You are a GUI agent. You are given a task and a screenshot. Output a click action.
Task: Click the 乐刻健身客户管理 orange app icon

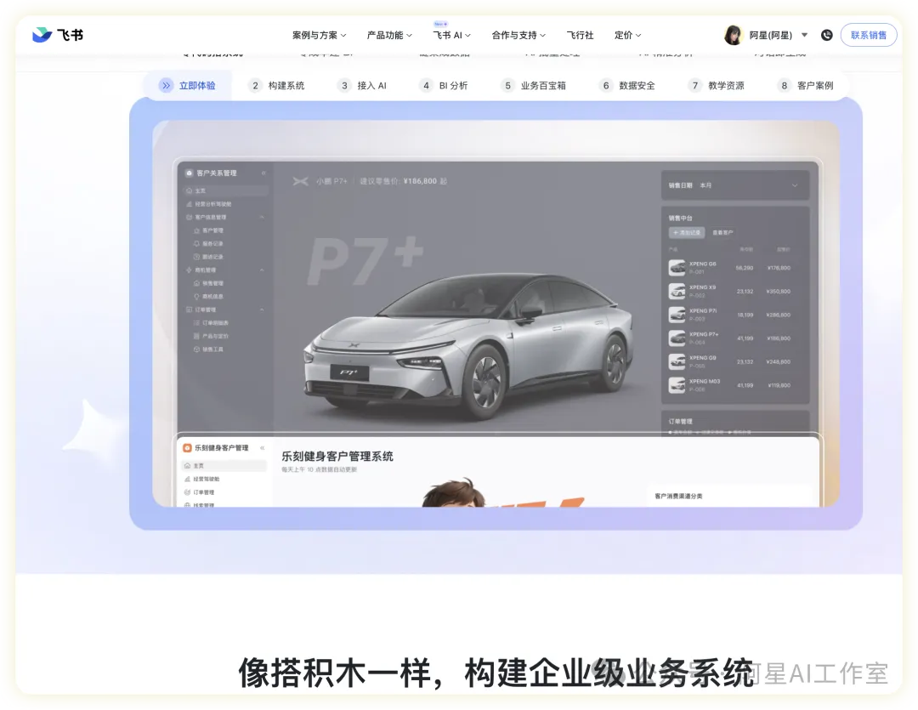point(187,447)
